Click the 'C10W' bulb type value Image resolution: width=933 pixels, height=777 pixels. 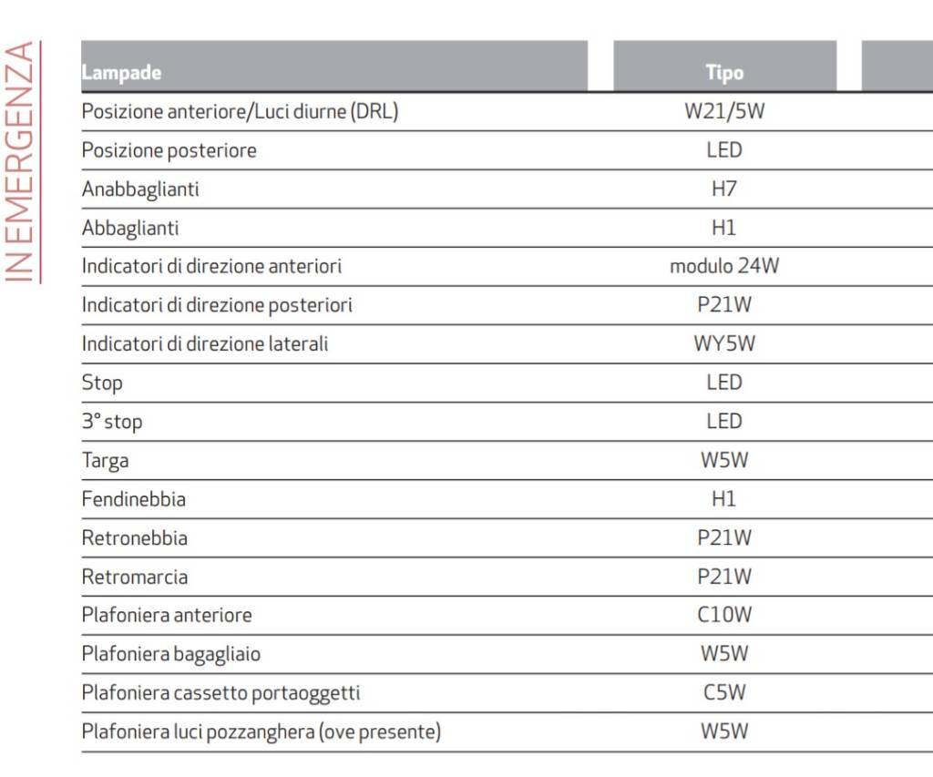pos(724,616)
